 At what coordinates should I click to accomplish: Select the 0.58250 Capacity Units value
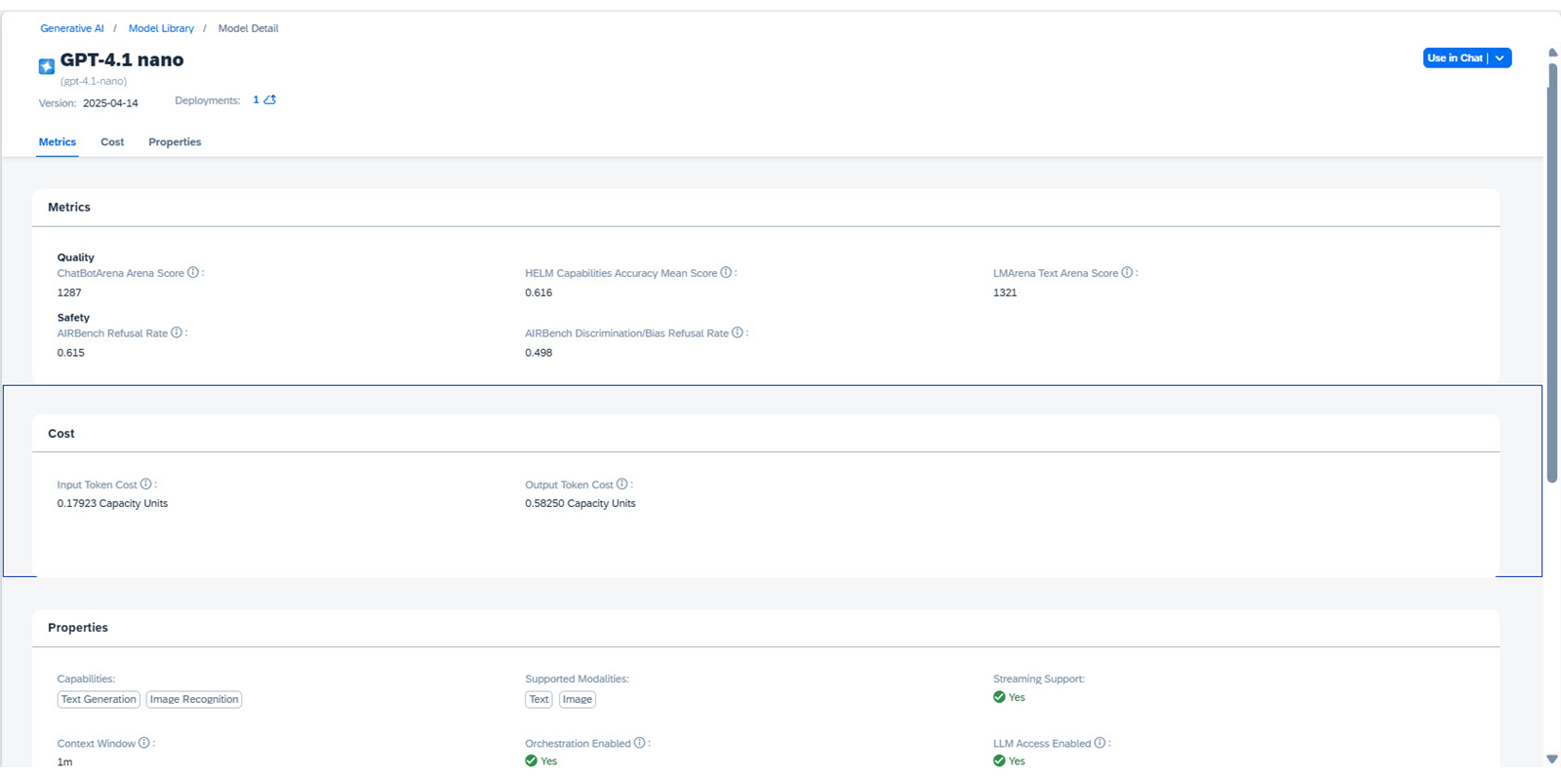580,504
